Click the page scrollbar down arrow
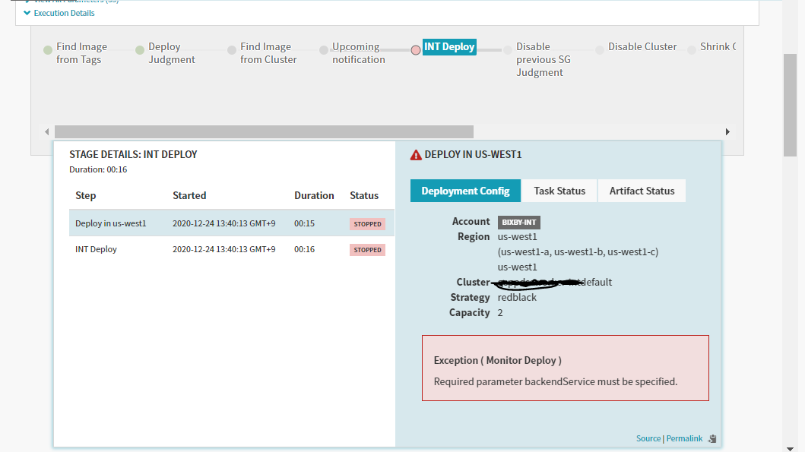Image resolution: width=805 pixels, height=452 pixels. coord(790,449)
